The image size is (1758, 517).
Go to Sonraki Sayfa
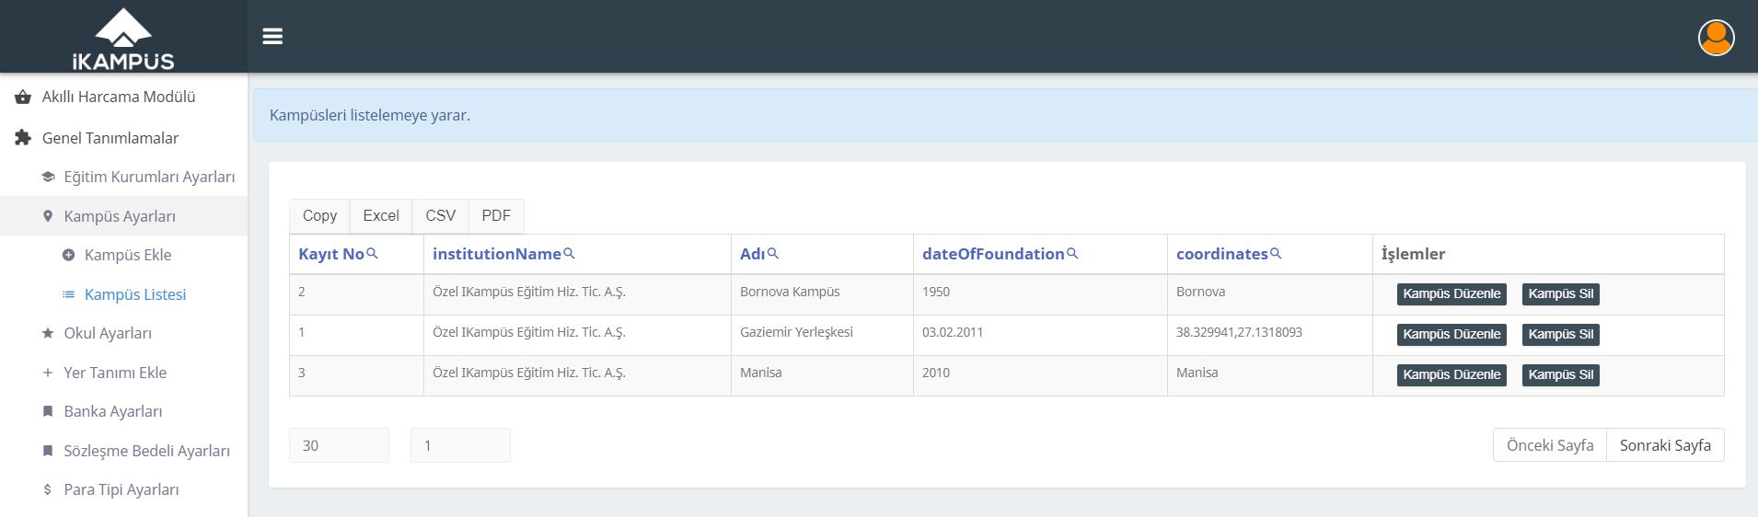1665,445
